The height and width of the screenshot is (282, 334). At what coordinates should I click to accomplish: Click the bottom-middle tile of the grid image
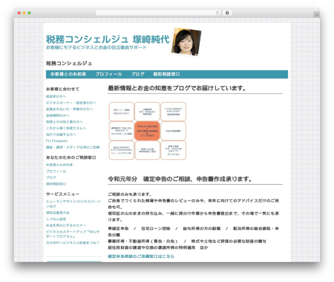coord(147,150)
